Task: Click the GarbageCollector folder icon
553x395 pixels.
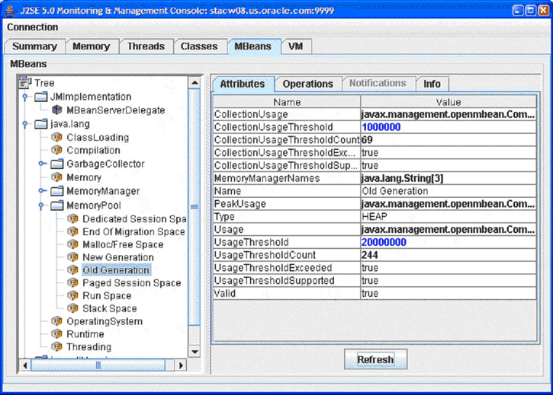Action: [x=56, y=164]
